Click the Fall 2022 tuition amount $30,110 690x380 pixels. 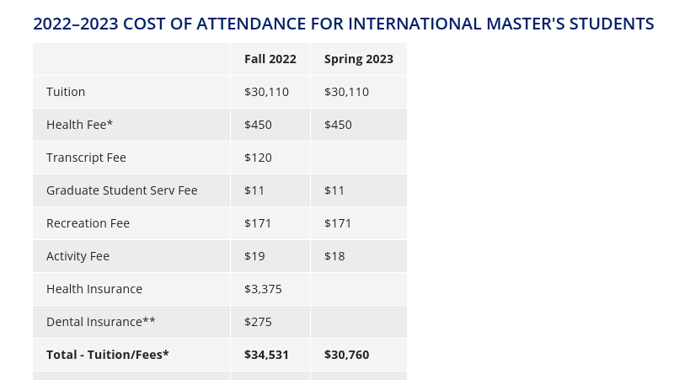tap(266, 92)
